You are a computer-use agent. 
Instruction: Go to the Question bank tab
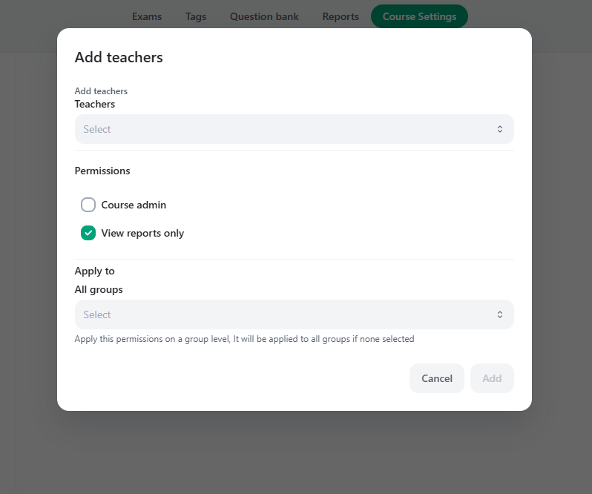264,16
